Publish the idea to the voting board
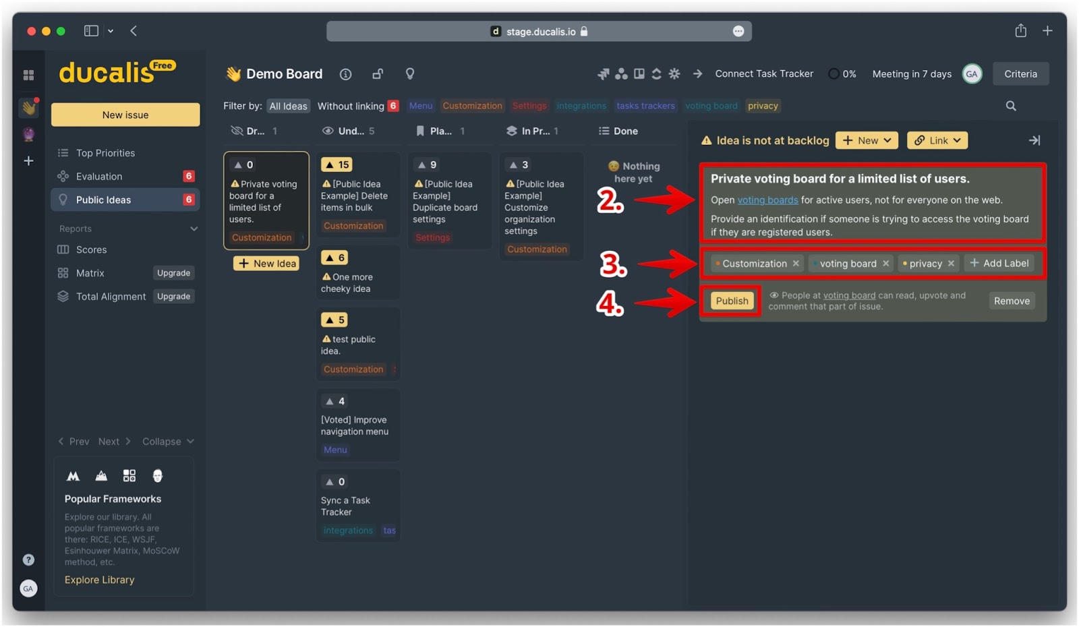The width and height of the screenshot is (1079, 627). (x=732, y=301)
